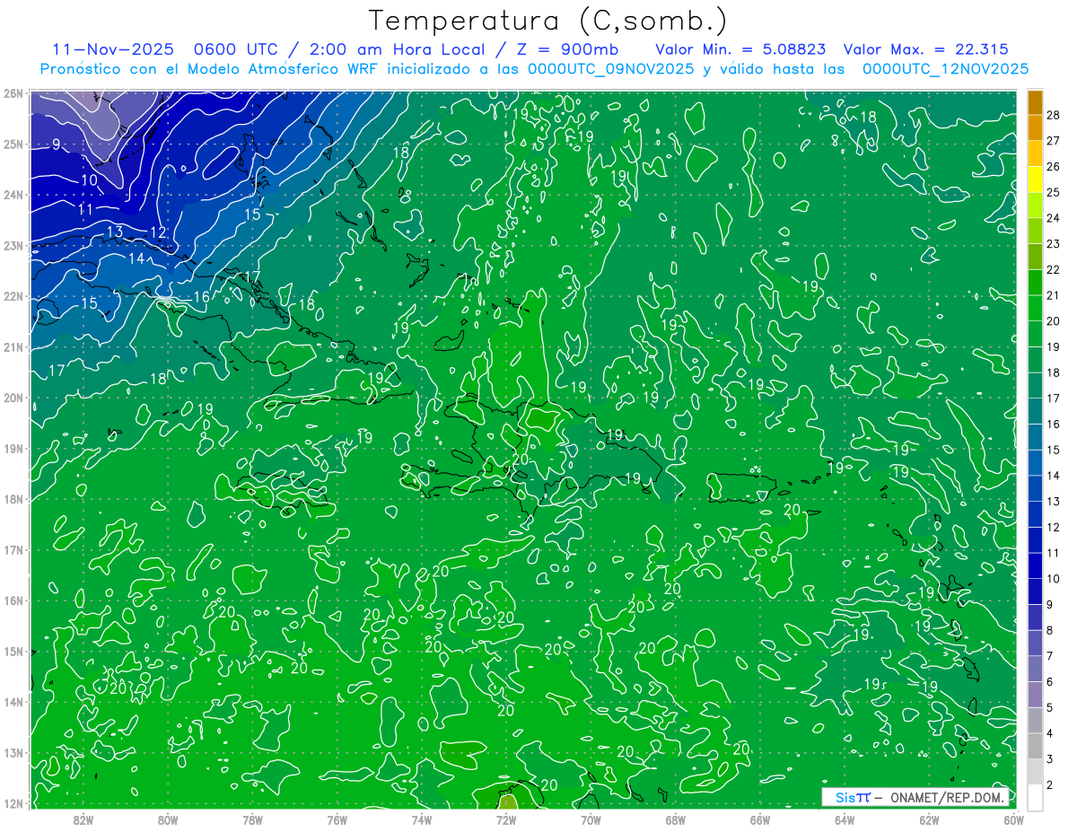Click the '26N' latitude axis label

[x=13, y=93]
